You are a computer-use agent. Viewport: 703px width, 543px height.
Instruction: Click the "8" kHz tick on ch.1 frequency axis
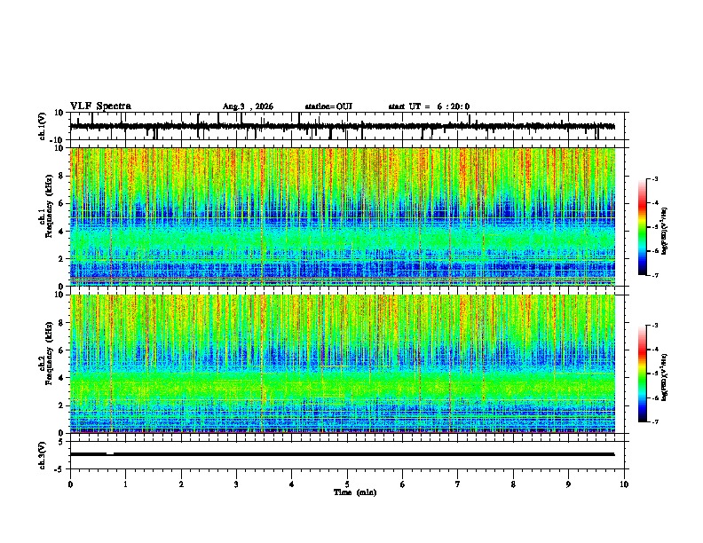61,176
